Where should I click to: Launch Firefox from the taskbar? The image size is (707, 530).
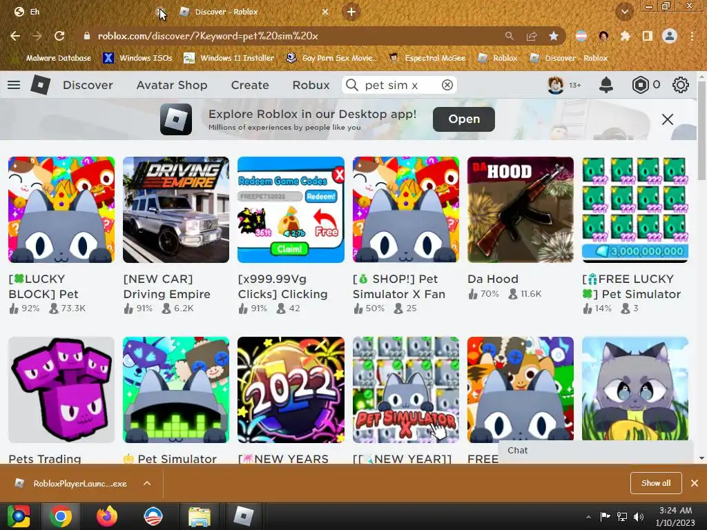(x=107, y=516)
